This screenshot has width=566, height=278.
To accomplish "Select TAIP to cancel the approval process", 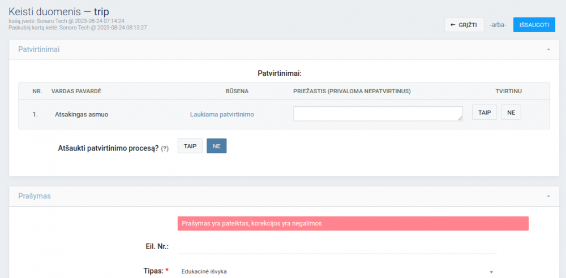I will coord(190,146).
